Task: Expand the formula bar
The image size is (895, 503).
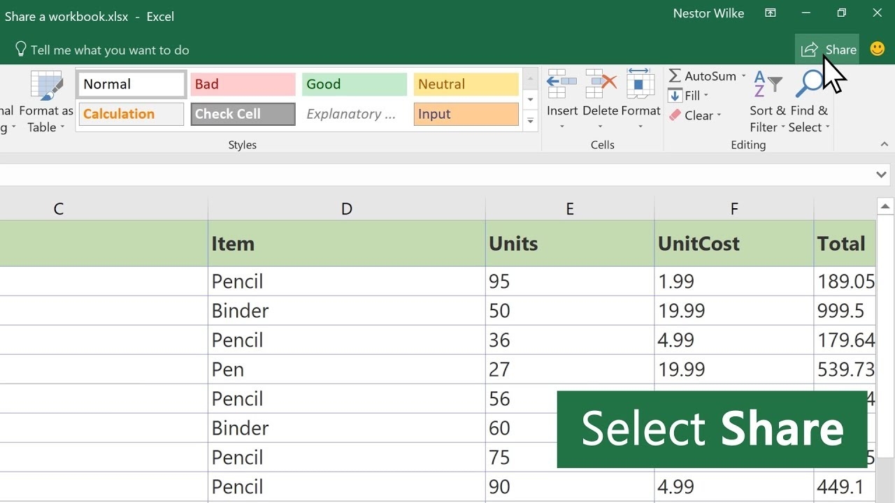Action: pyautogui.click(x=881, y=175)
